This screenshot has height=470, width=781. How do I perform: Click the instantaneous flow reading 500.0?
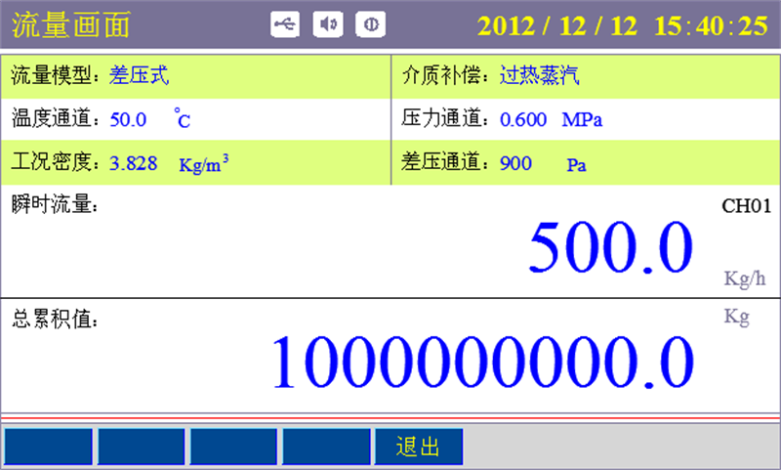click(x=610, y=248)
